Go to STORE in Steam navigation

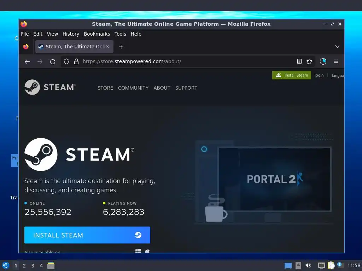tap(105, 88)
